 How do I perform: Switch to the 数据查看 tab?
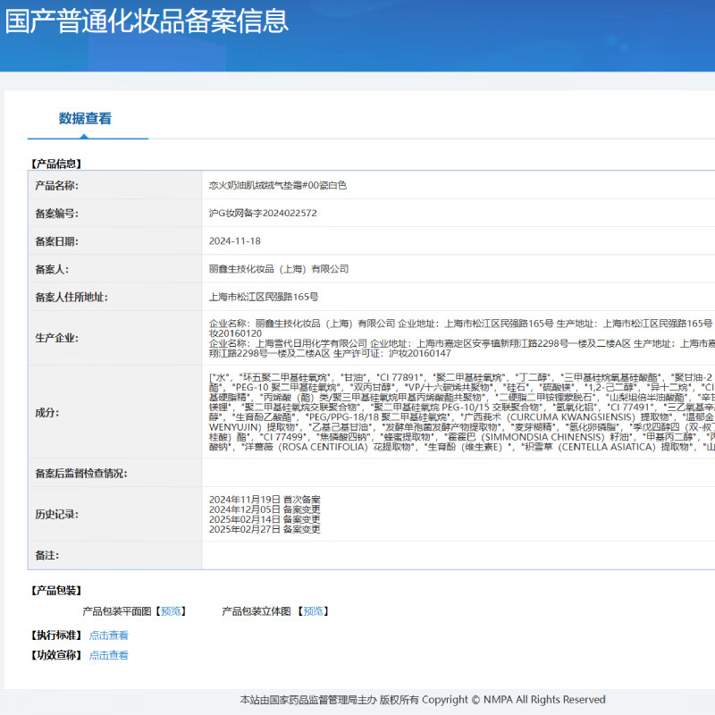(x=85, y=119)
